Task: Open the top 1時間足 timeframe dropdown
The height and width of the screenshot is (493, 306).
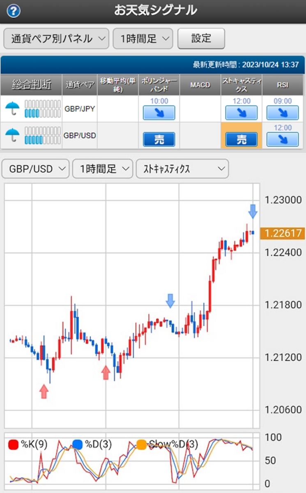Action: [x=143, y=39]
